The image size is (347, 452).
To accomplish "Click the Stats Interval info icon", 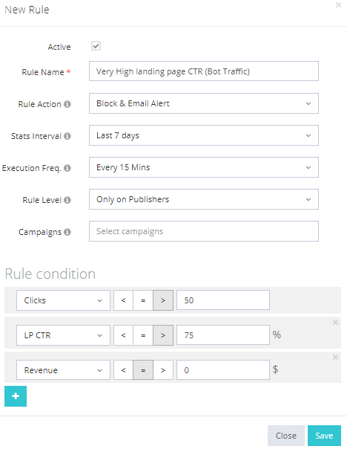I will [67, 136].
